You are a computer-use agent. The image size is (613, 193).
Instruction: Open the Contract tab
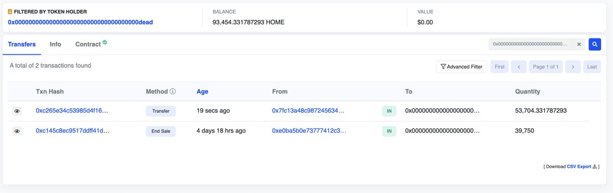pyautogui.click(x=88, y=44)
